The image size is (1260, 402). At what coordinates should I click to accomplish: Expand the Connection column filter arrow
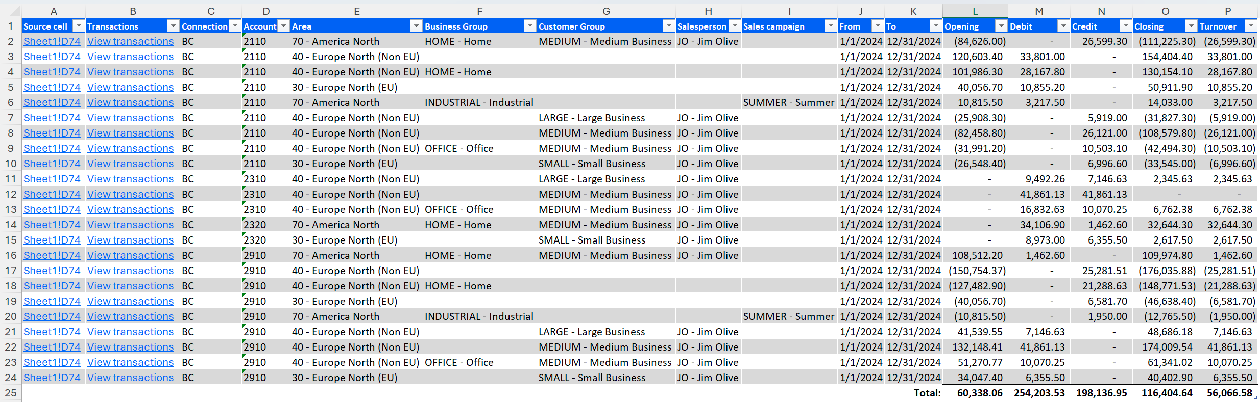[235, 26]
